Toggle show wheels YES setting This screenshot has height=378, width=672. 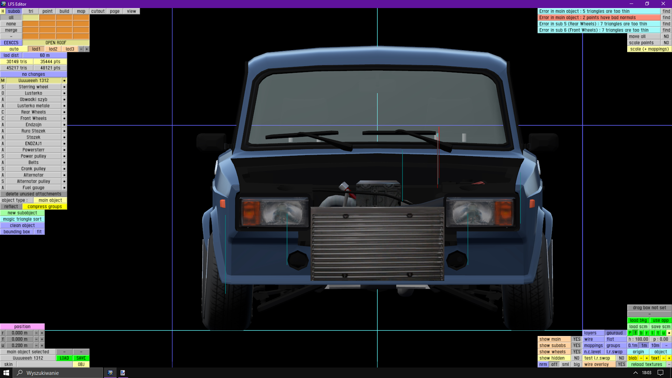tap(576, 352)
